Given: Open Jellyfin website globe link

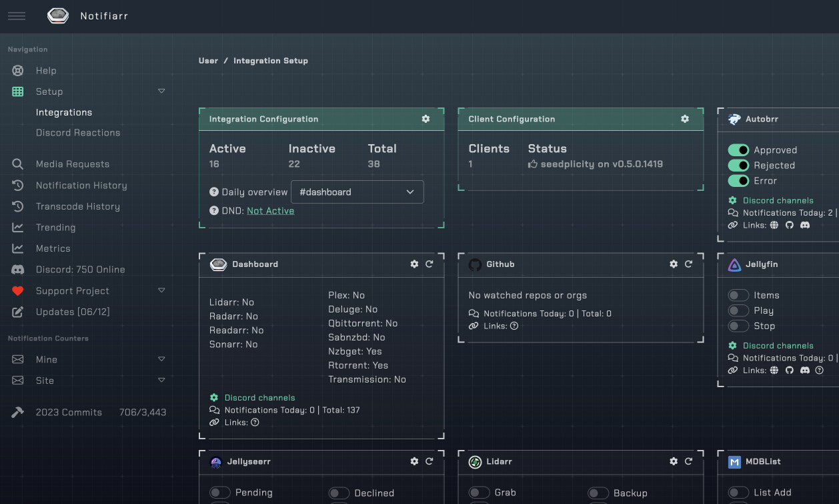Looking at the screenshot, I should point(774,370).
